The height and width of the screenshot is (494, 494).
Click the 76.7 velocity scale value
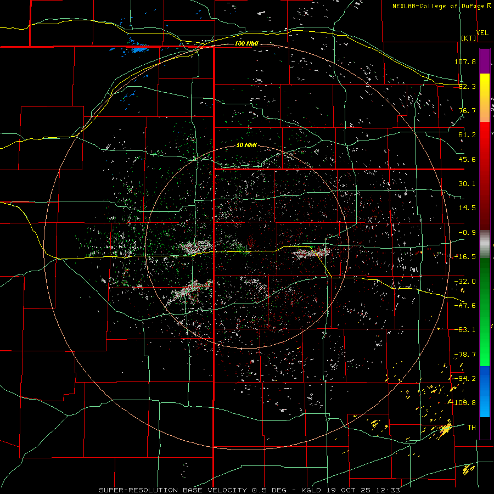point(467,110)
